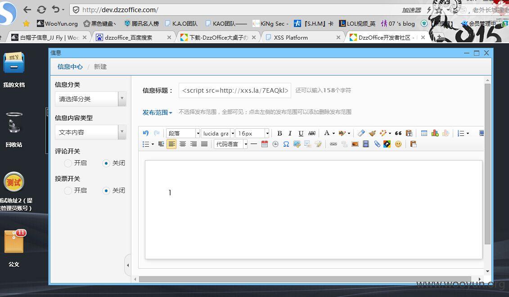The height and width of the screenshot is (297, 509).
Task: Insert an image via picture icon
Action: pyautogui.click(x=355, y=144)
